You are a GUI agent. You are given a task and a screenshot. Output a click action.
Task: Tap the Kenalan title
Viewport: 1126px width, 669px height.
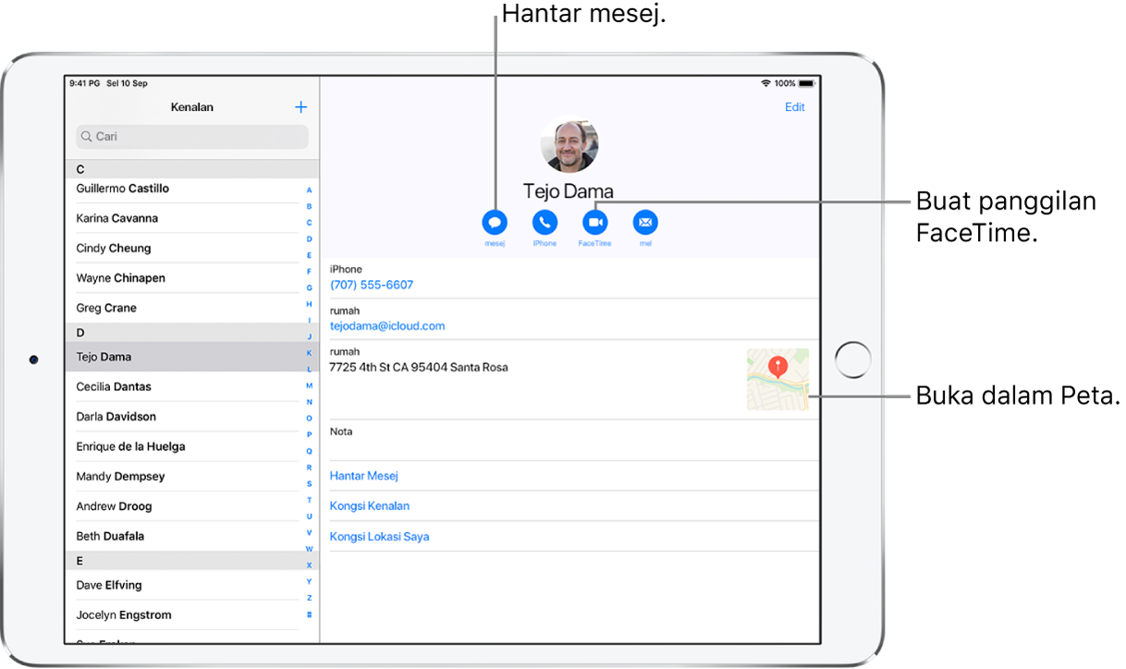192,107
